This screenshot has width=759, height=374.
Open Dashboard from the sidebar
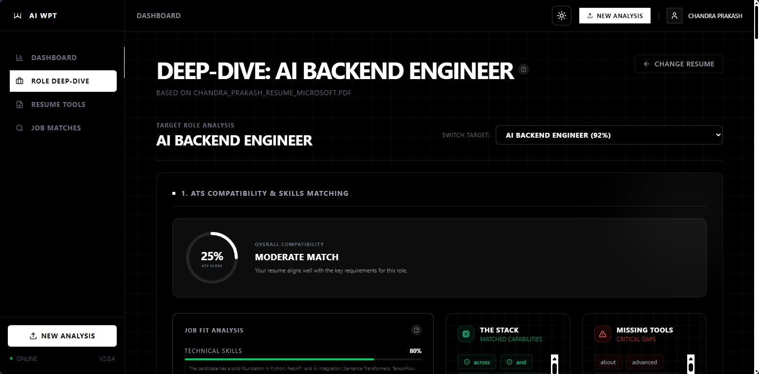63,58
